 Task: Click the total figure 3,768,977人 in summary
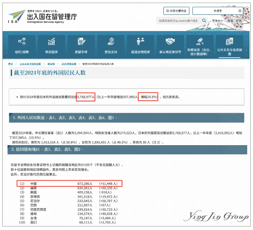pyautogui.click(x=86, y=97)
